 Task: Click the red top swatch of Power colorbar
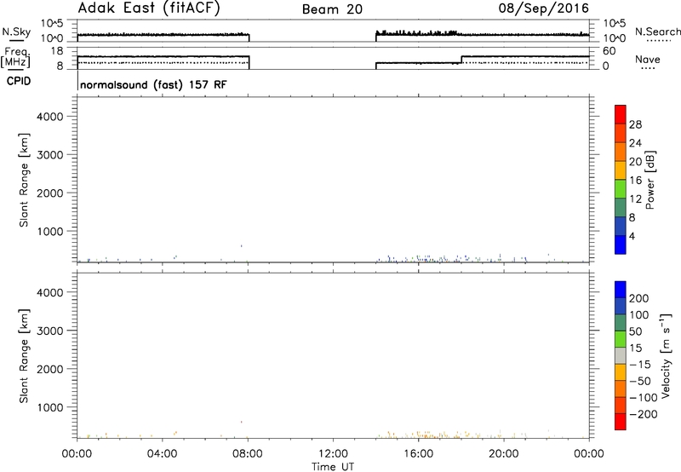point(621,114)
